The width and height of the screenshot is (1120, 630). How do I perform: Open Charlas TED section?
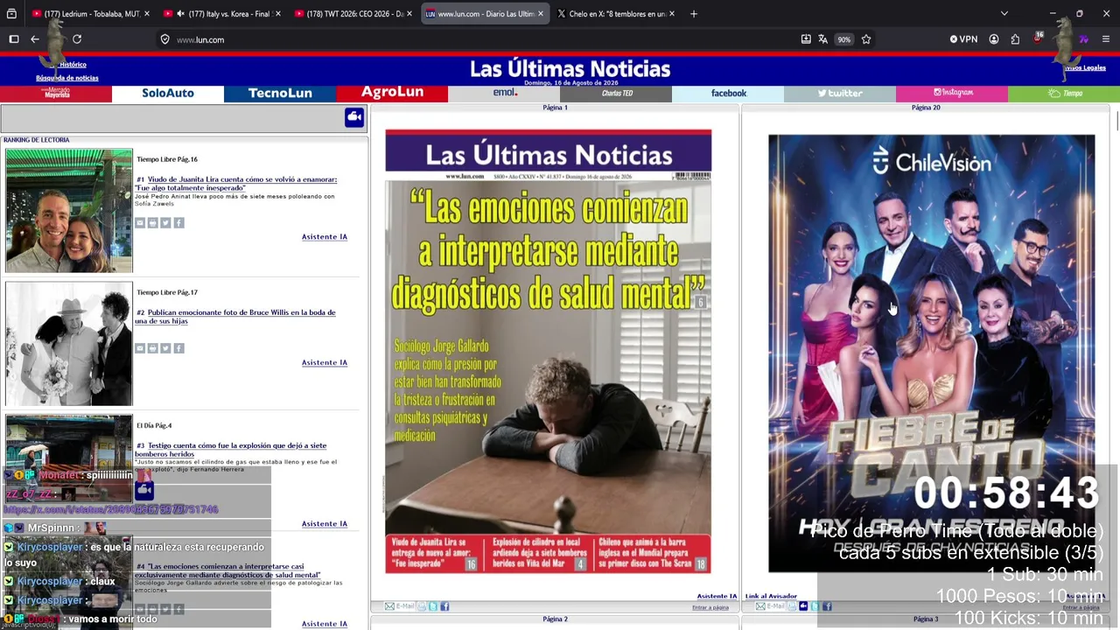(617, 93)
